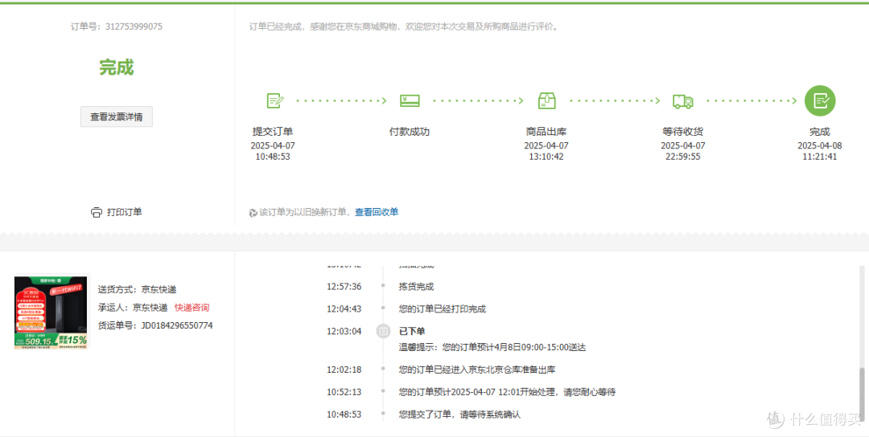Viewport: 869px width, 437px height.
Task: Click the 12:02:18 timestamp
Action: (344, 370)
